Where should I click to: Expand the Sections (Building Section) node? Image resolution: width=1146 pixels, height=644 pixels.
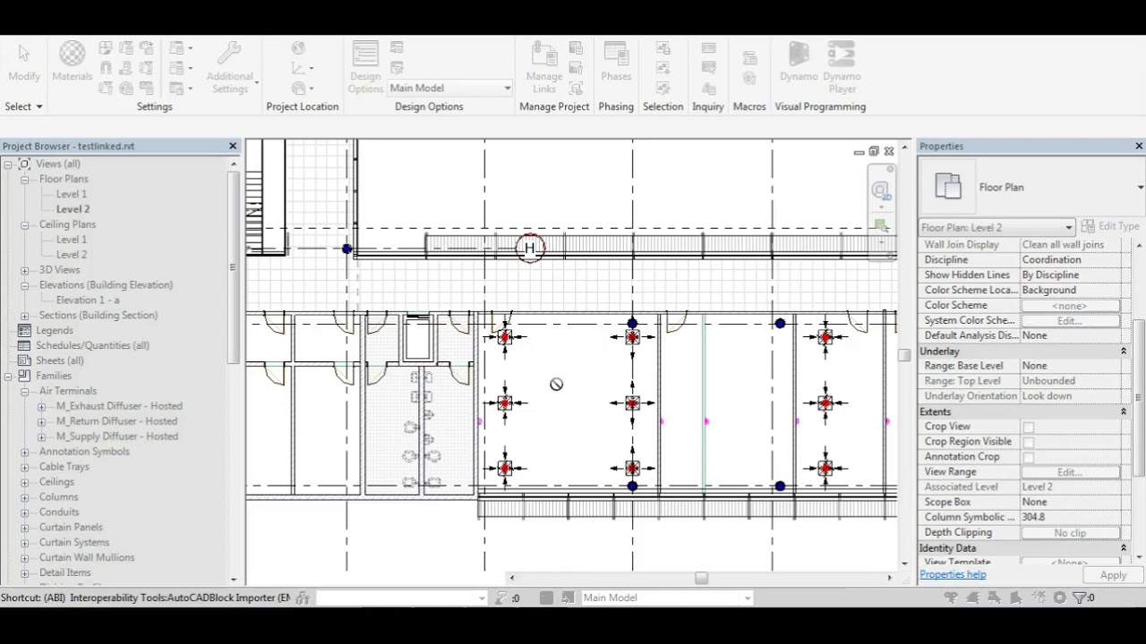click(25, 315)
